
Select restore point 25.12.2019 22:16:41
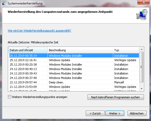coord(74,60)
